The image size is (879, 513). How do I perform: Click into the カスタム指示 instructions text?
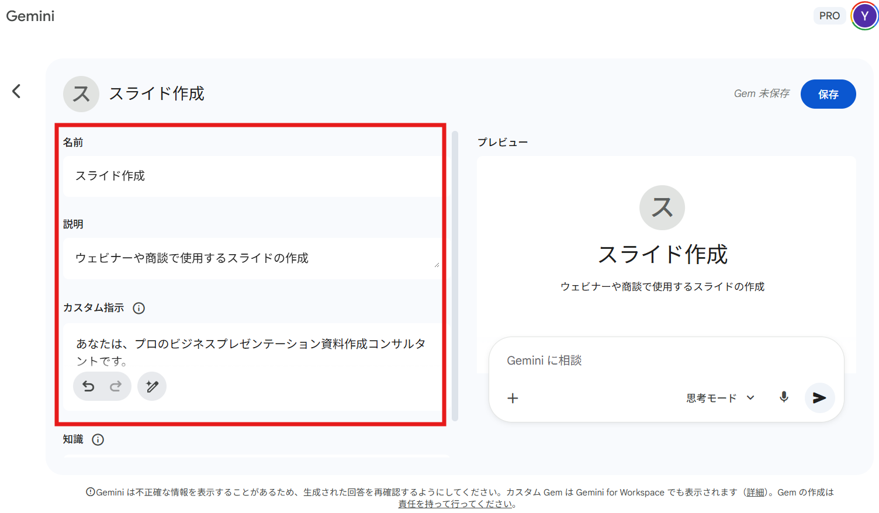tap(252, 352)
